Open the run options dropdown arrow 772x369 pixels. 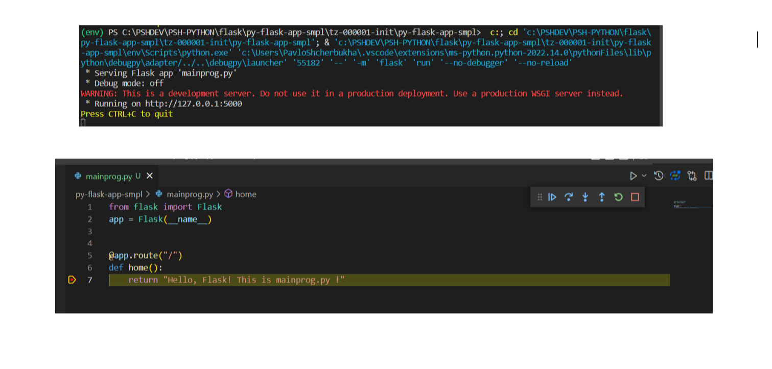tap(644, 176)
